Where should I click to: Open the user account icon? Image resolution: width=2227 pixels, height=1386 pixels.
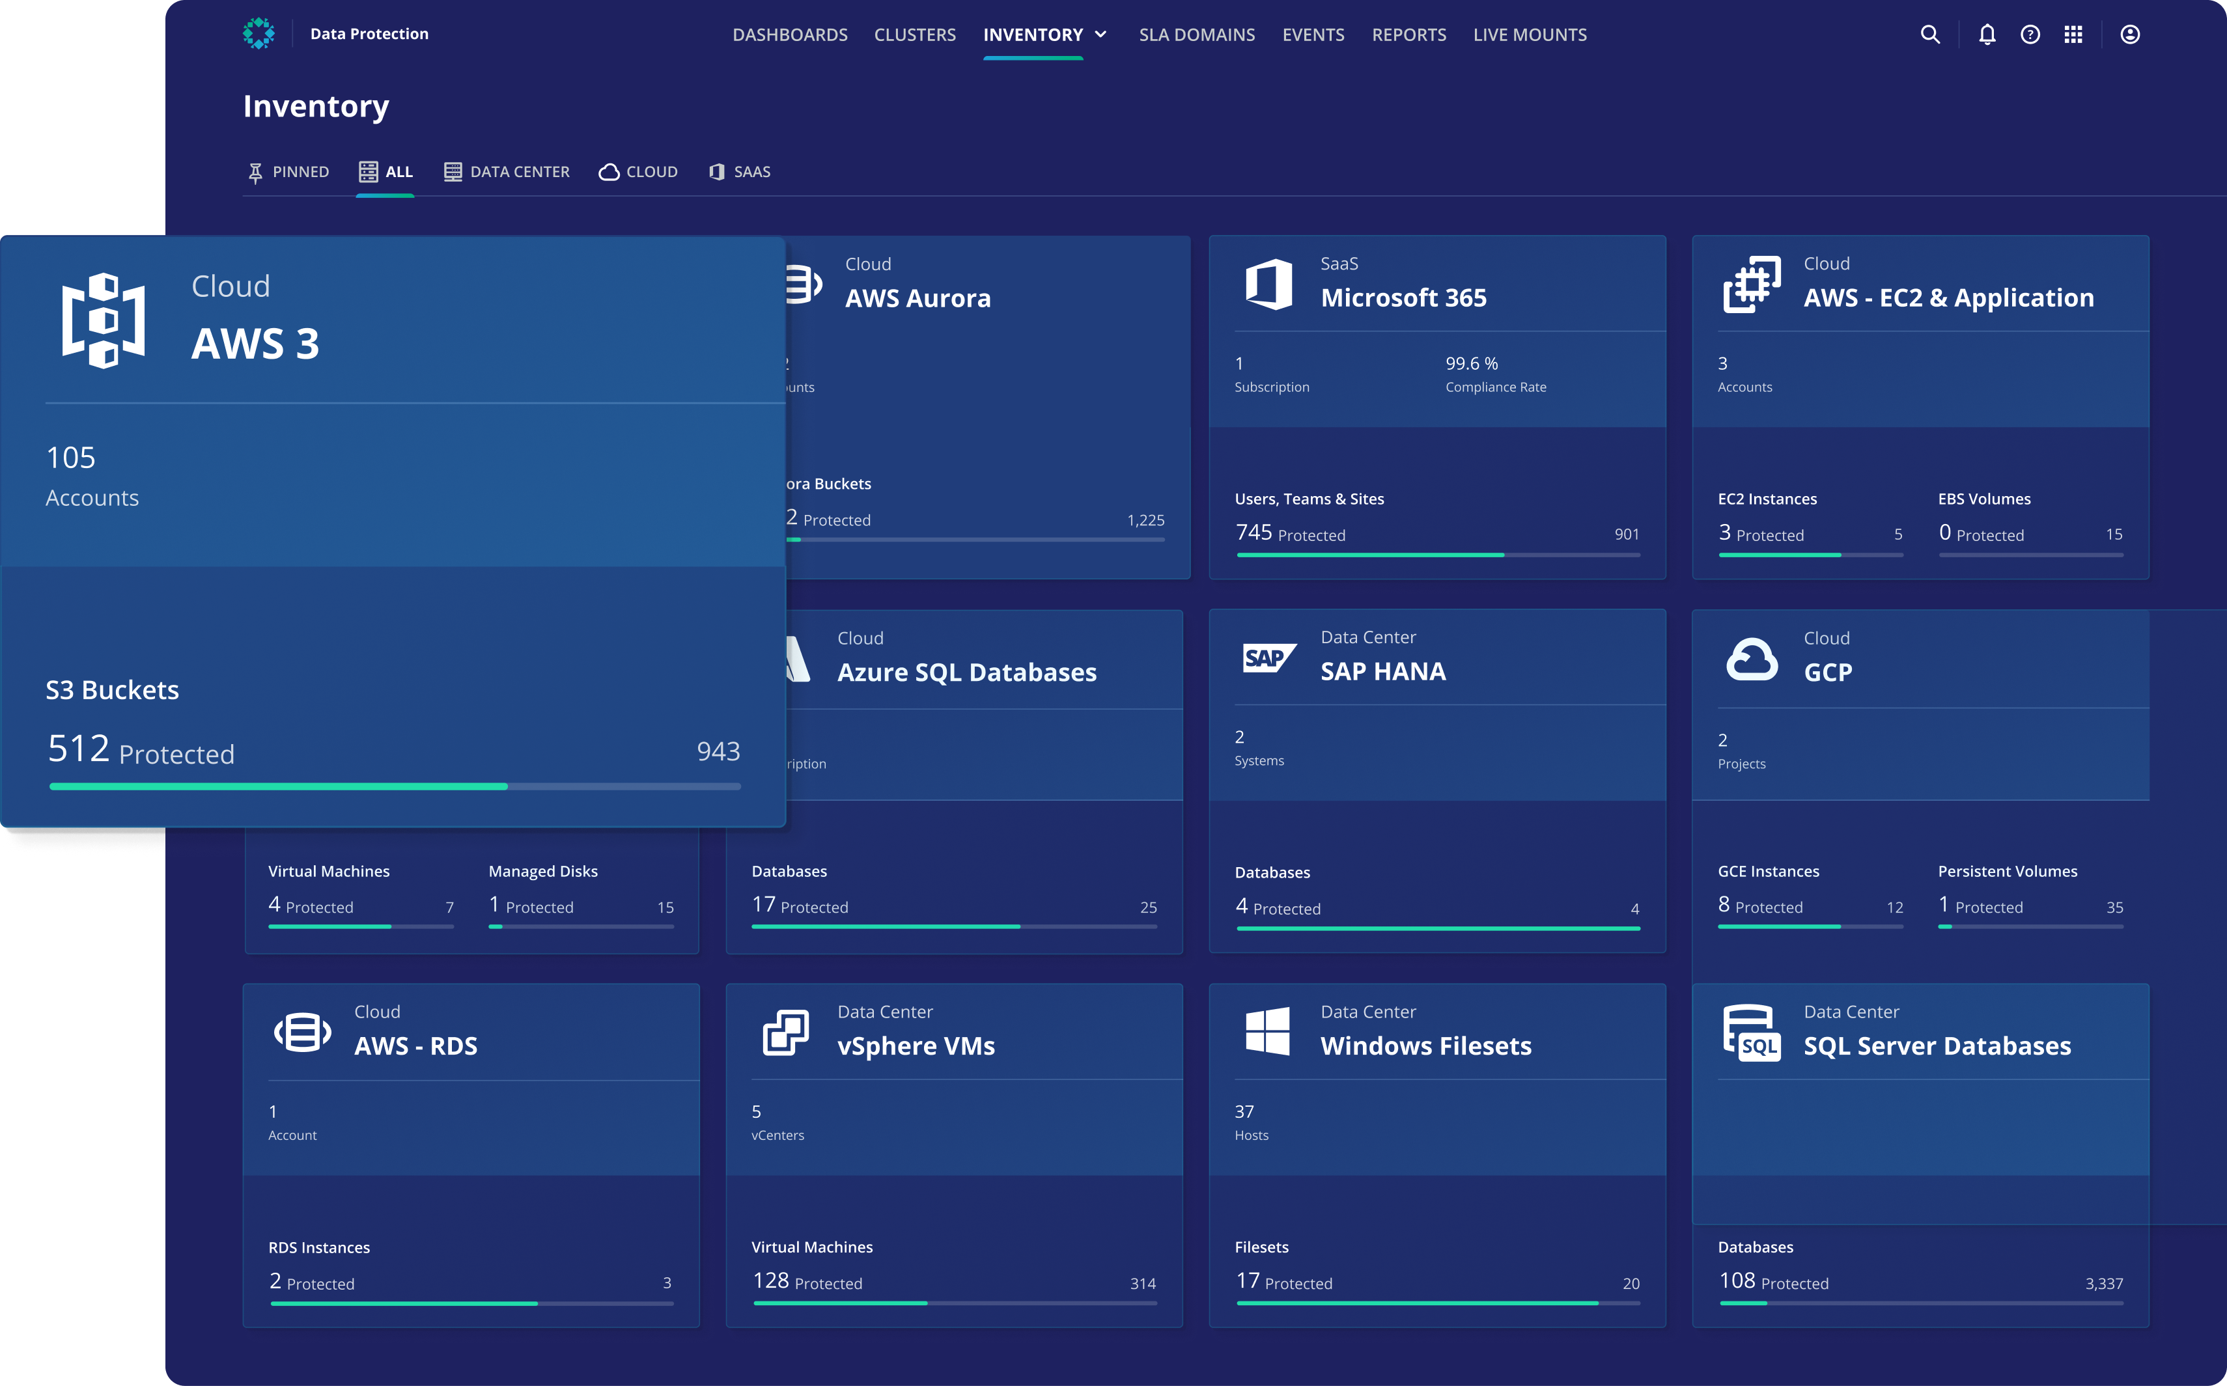pos(2130,35)
